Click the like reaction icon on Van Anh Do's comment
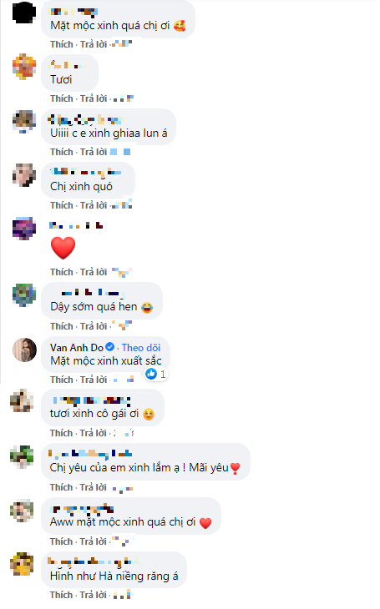The image size is (380, 609). (x=151, y=374)
